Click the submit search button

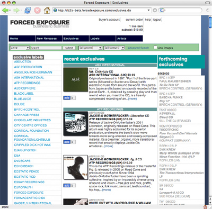pyautogui.click(x=69, y=48)
